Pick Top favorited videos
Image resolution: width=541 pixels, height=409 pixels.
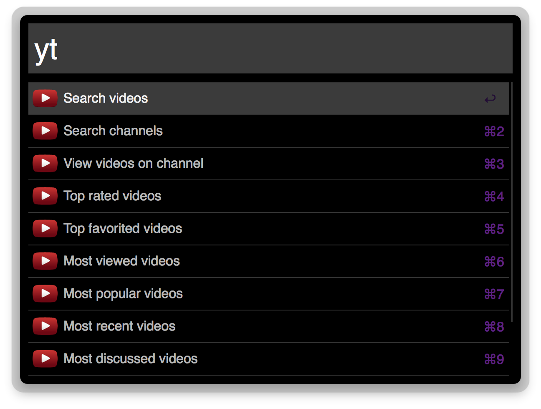click(x=269, y=229)
